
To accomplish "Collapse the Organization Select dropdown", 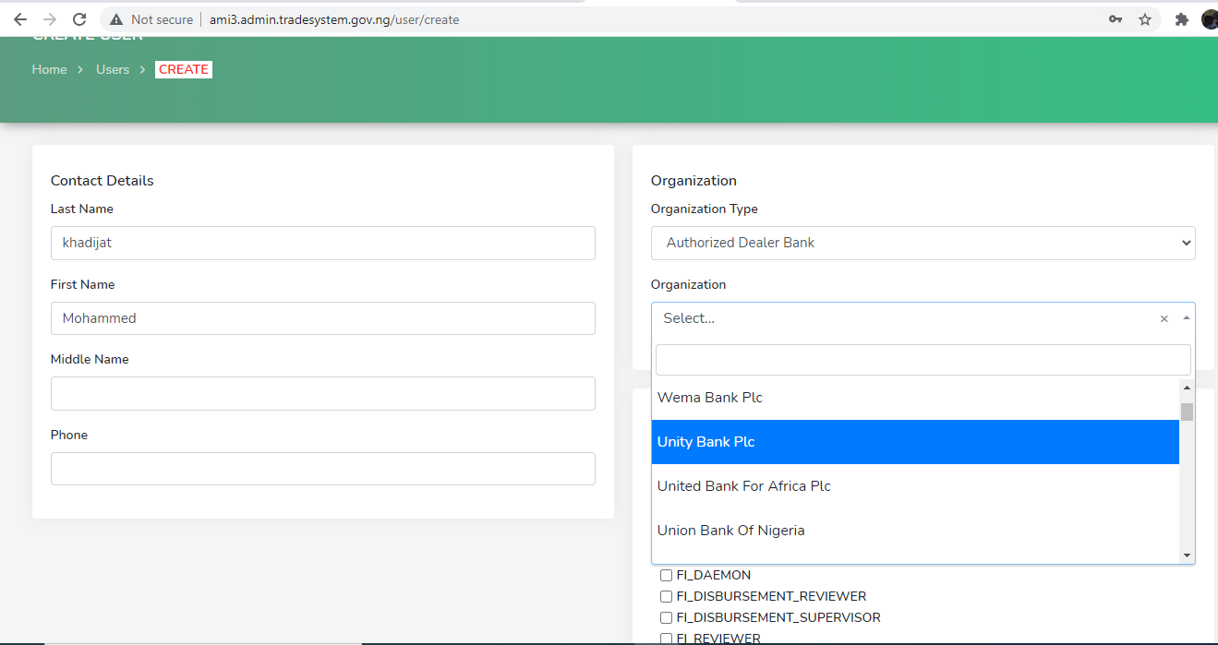I will (1187, 318).
